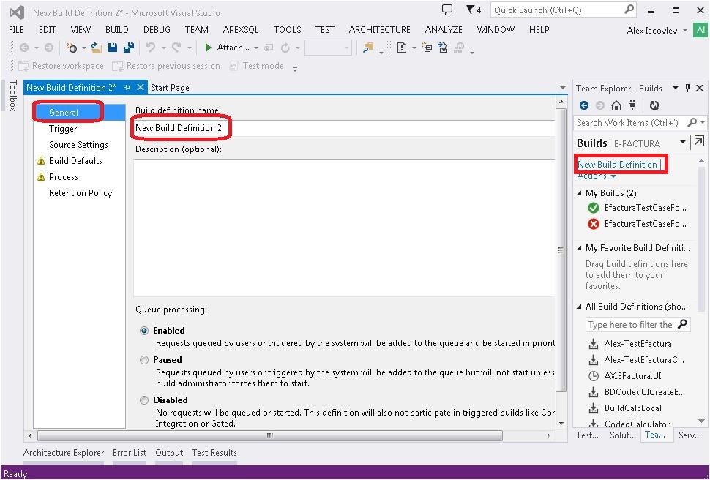Click the Team Explorer Home icon
710x480 pixels.
[x=616, y=105]
